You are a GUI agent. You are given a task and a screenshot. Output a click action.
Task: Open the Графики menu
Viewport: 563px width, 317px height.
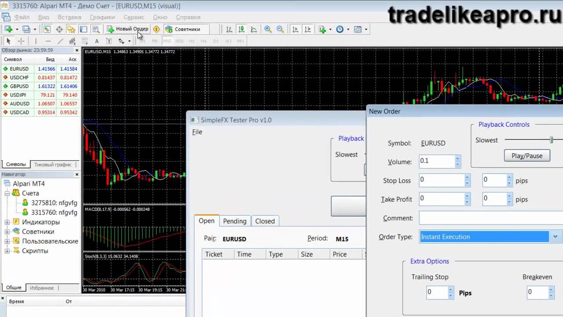point(102,17)
